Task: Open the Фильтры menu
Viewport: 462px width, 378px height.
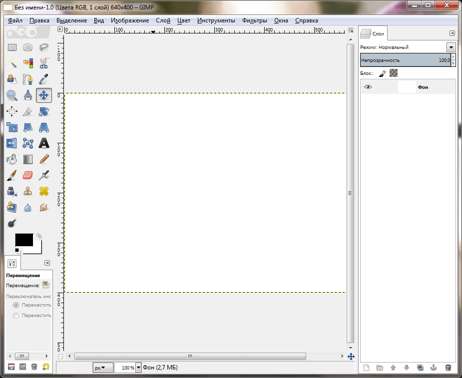Action: 254,20
